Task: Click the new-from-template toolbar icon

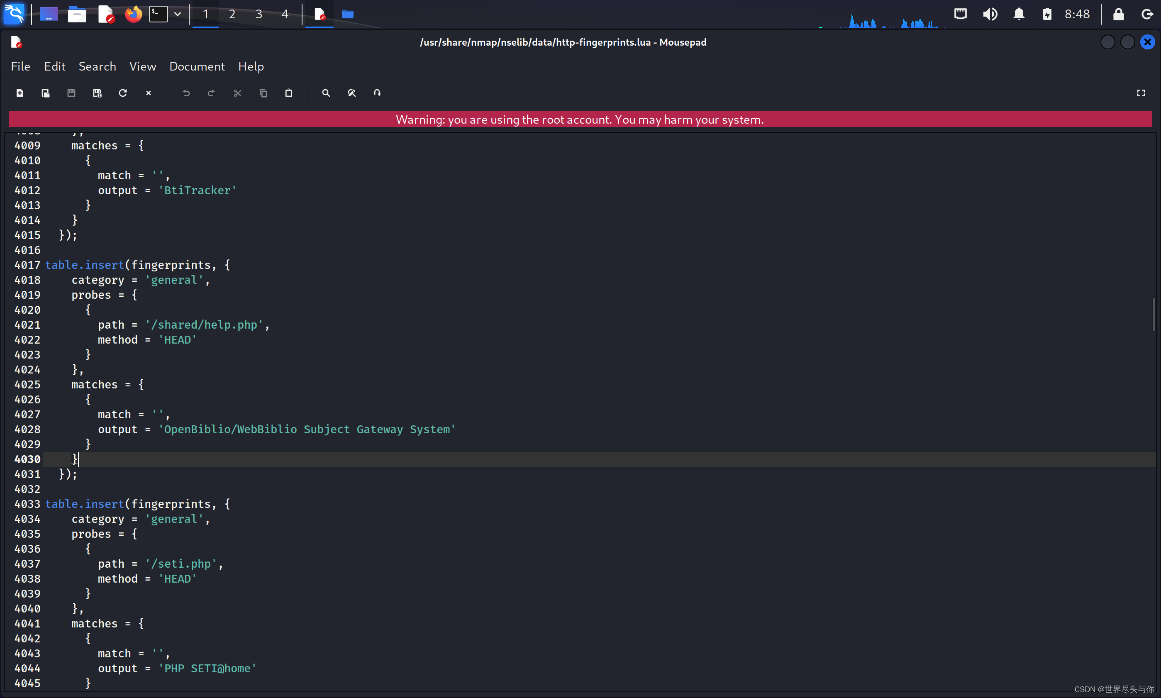Action: [x=46, y=93]
